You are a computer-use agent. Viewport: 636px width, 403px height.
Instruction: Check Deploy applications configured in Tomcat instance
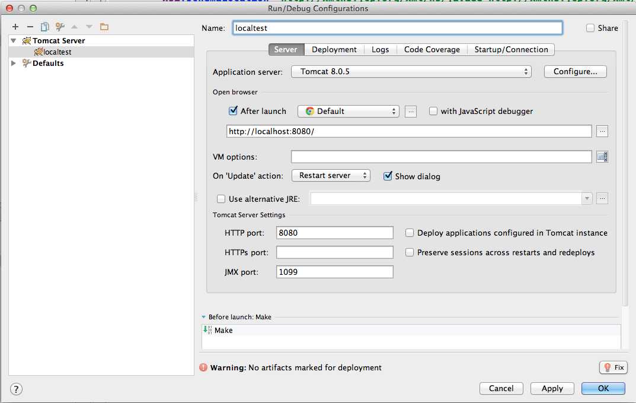[x=410, y=233]
